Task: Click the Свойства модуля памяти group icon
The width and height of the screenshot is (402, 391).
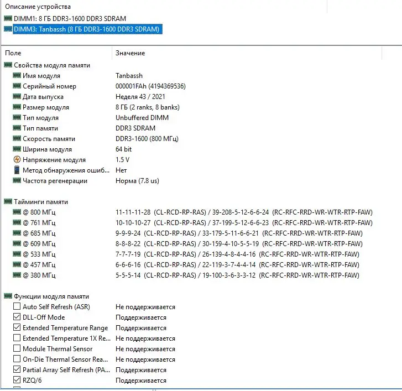Action: (x=8, y=65)
